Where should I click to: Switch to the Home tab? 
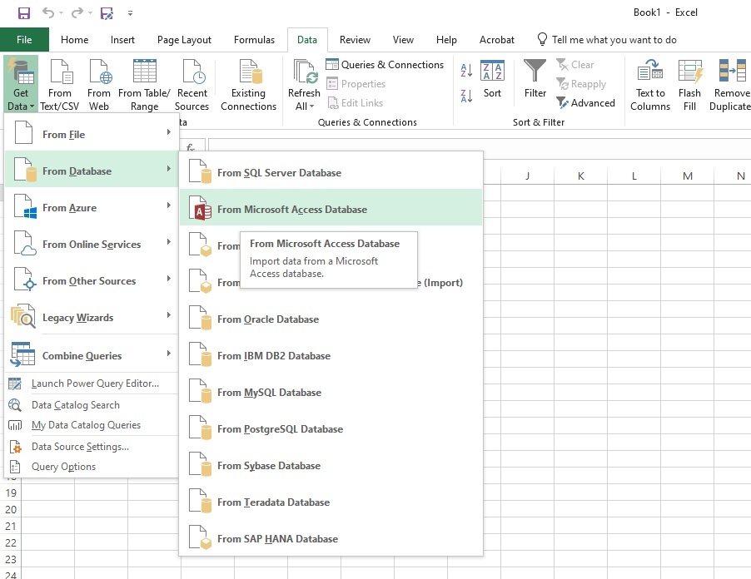click(74, 40)
